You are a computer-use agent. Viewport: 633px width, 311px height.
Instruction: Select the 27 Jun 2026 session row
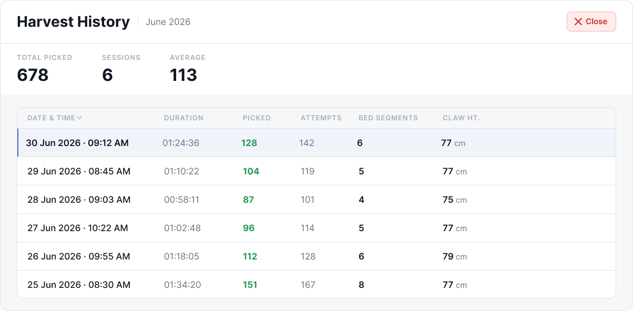(x=316, y=228)
